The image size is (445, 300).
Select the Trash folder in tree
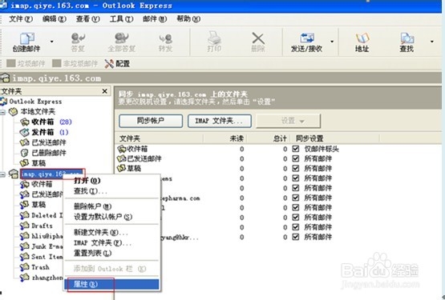[34, 267]
